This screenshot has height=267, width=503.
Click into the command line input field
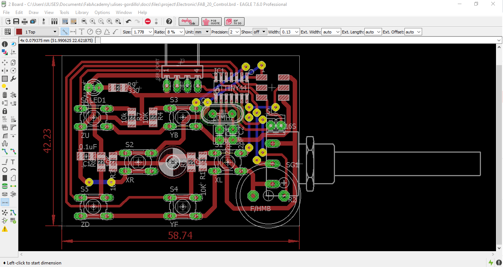point(301,40)
